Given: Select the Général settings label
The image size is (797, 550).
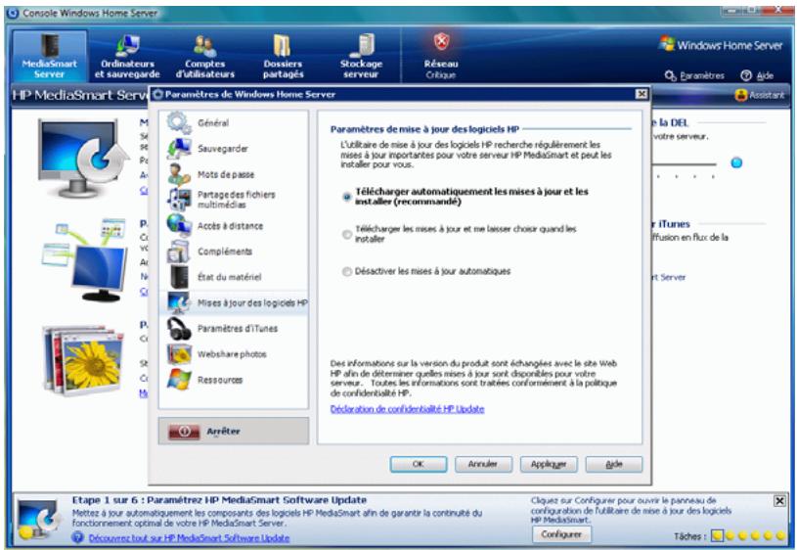Looking at the screenshot, I should (x=213, y=123).
